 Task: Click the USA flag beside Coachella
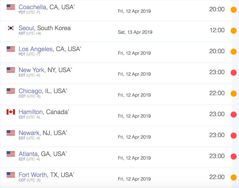tap(11, 7)
